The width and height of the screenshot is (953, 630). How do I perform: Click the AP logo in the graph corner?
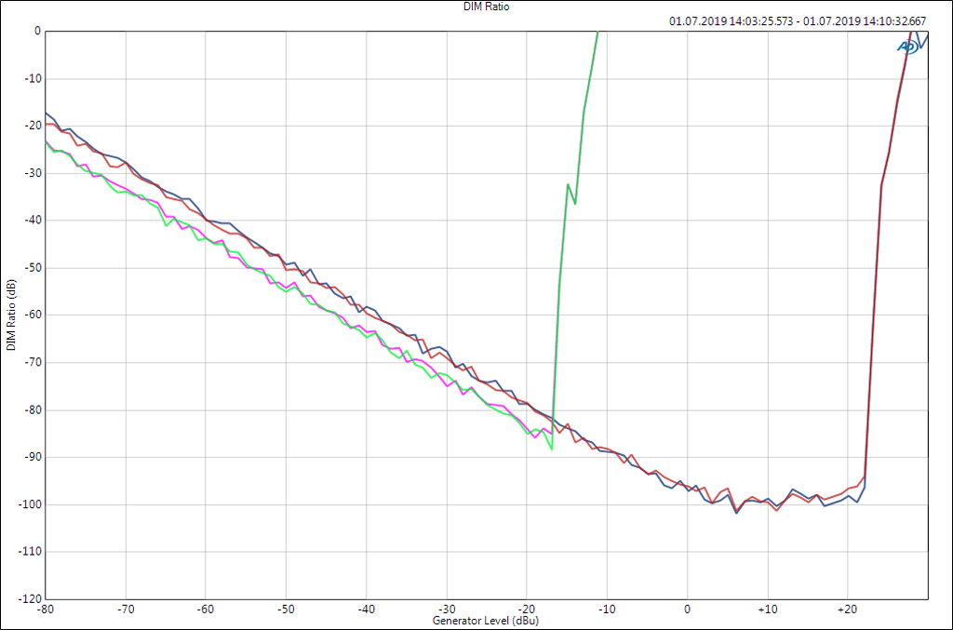pyautogui.click(x=908, y=45)
